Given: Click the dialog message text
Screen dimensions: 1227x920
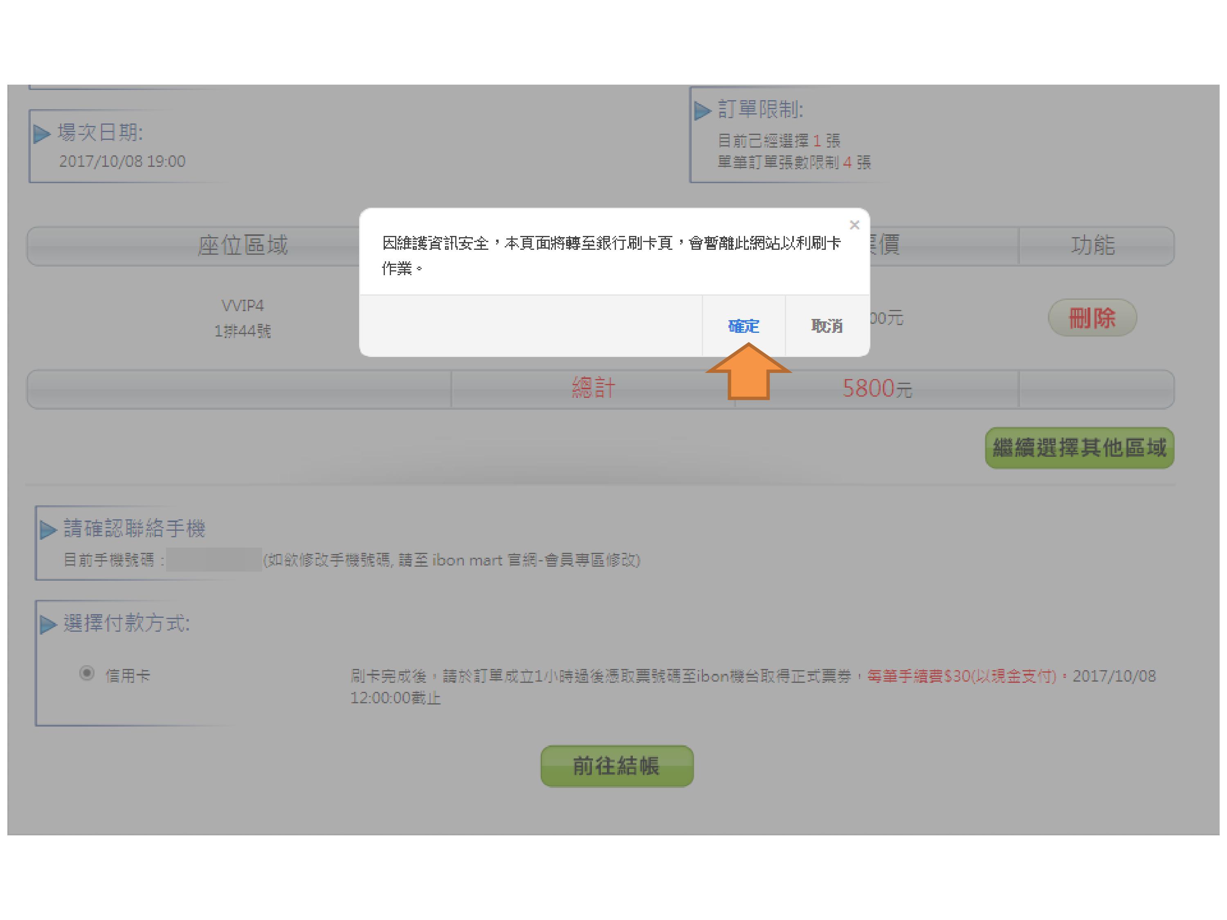Looking at the screenshot, I should point(611,255).
